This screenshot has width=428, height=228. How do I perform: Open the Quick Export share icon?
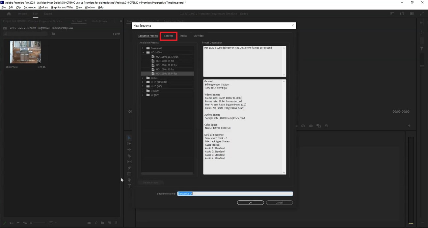click(x=402, y=14)
